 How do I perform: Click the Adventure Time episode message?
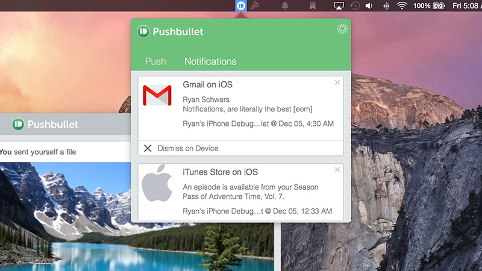(251, 192)
